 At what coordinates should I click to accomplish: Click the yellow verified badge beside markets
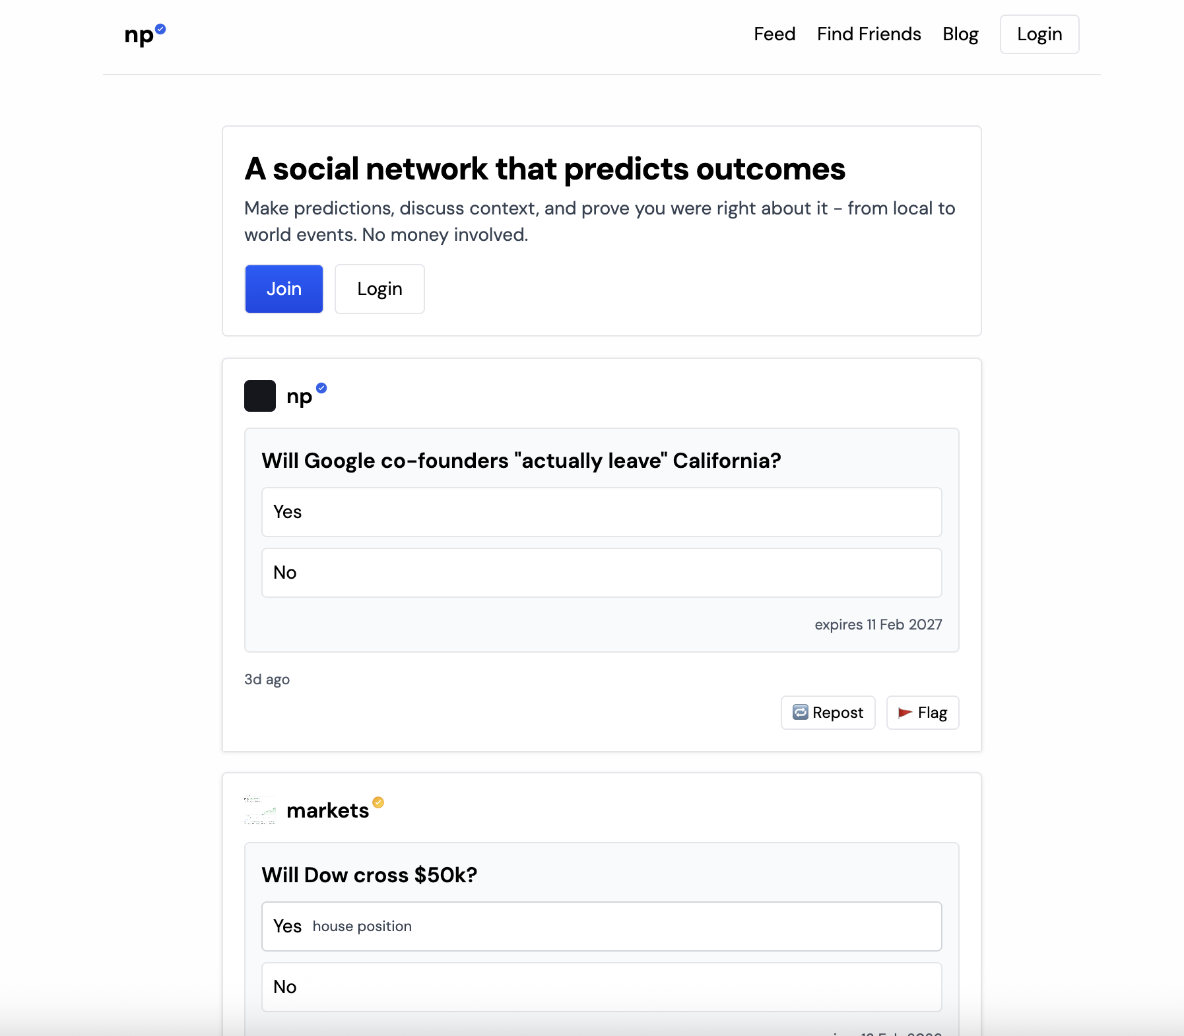pos(378,802)
